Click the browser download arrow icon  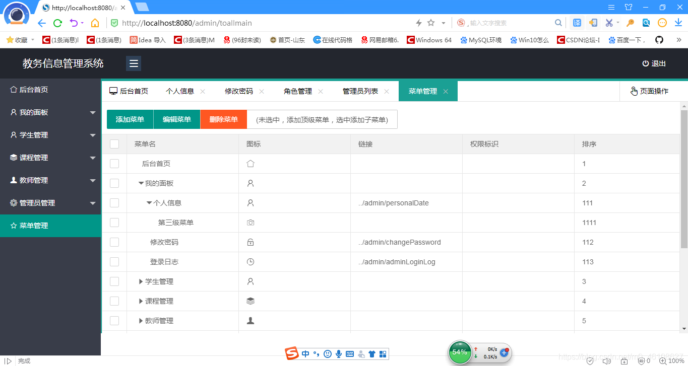coord(678,23)
